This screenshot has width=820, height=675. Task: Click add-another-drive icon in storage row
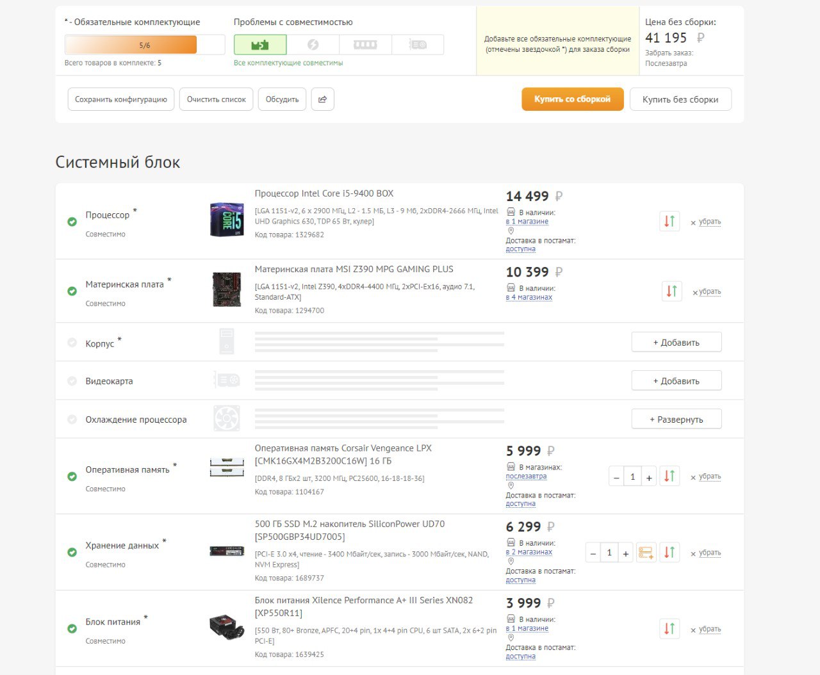click(646, 552)
